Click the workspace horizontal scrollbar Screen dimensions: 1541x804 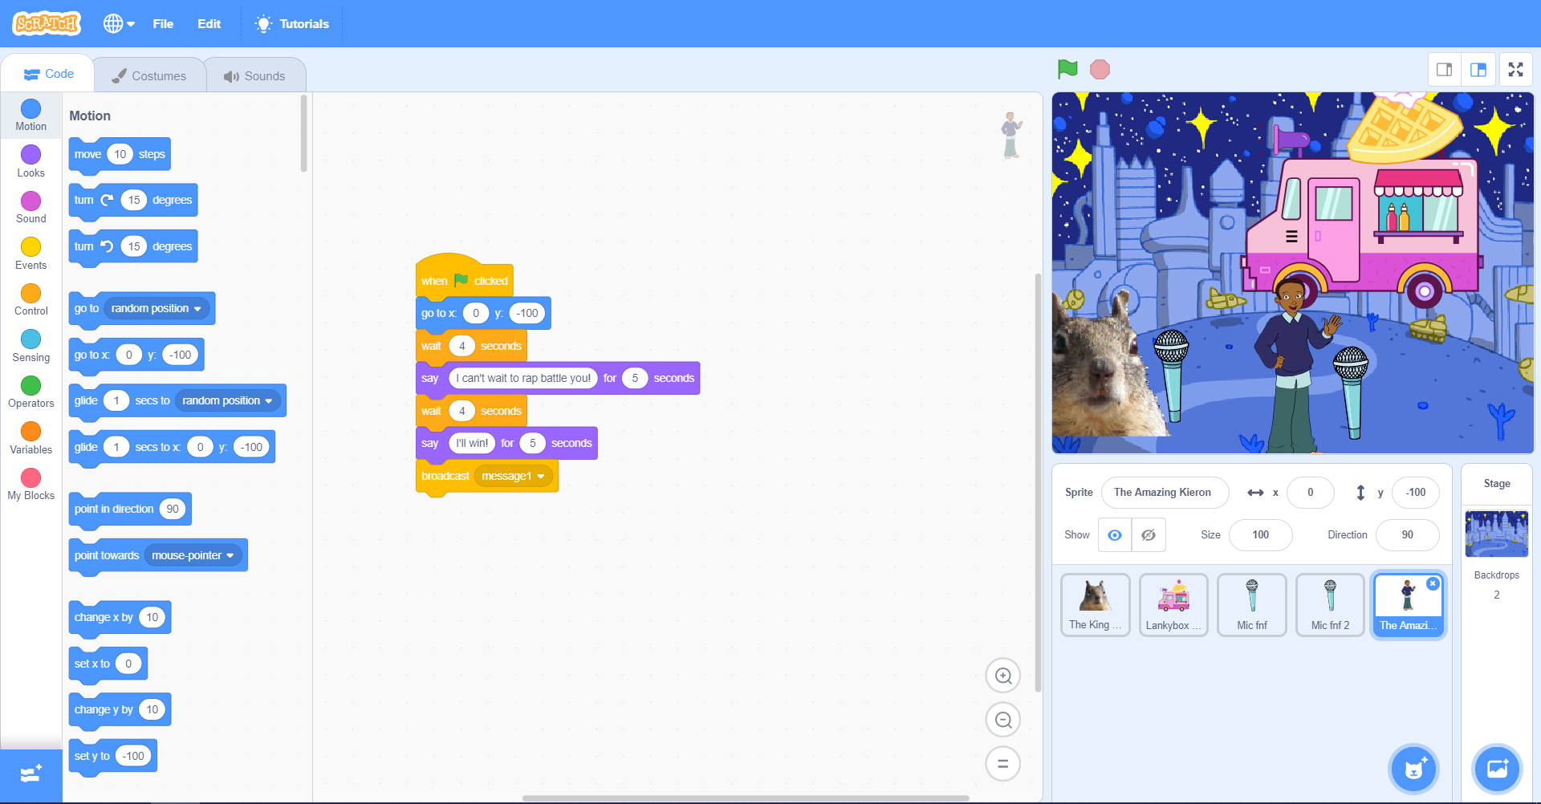coord(745,798)
